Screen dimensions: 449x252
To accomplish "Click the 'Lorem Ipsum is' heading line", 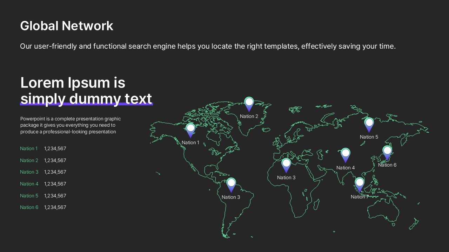I will (73, 83).
